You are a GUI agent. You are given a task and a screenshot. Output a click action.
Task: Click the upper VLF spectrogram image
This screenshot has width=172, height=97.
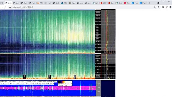point(47,32)
